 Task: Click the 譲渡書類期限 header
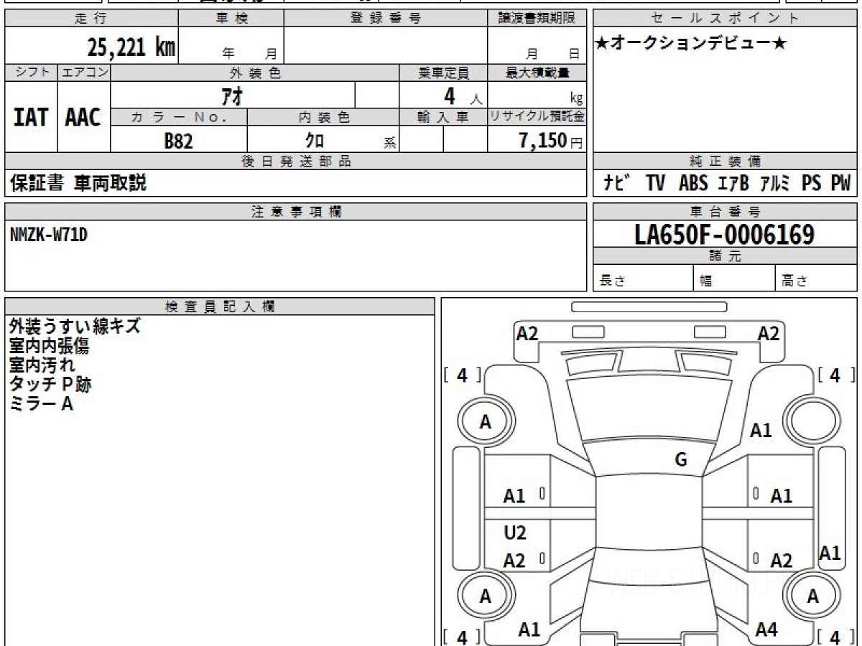click(537, 19)
